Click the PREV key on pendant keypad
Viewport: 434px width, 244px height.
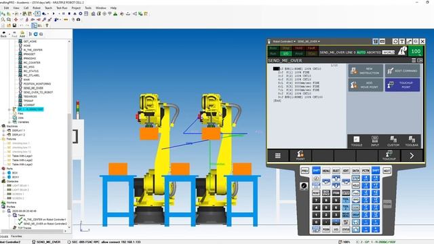click(304, 171)
